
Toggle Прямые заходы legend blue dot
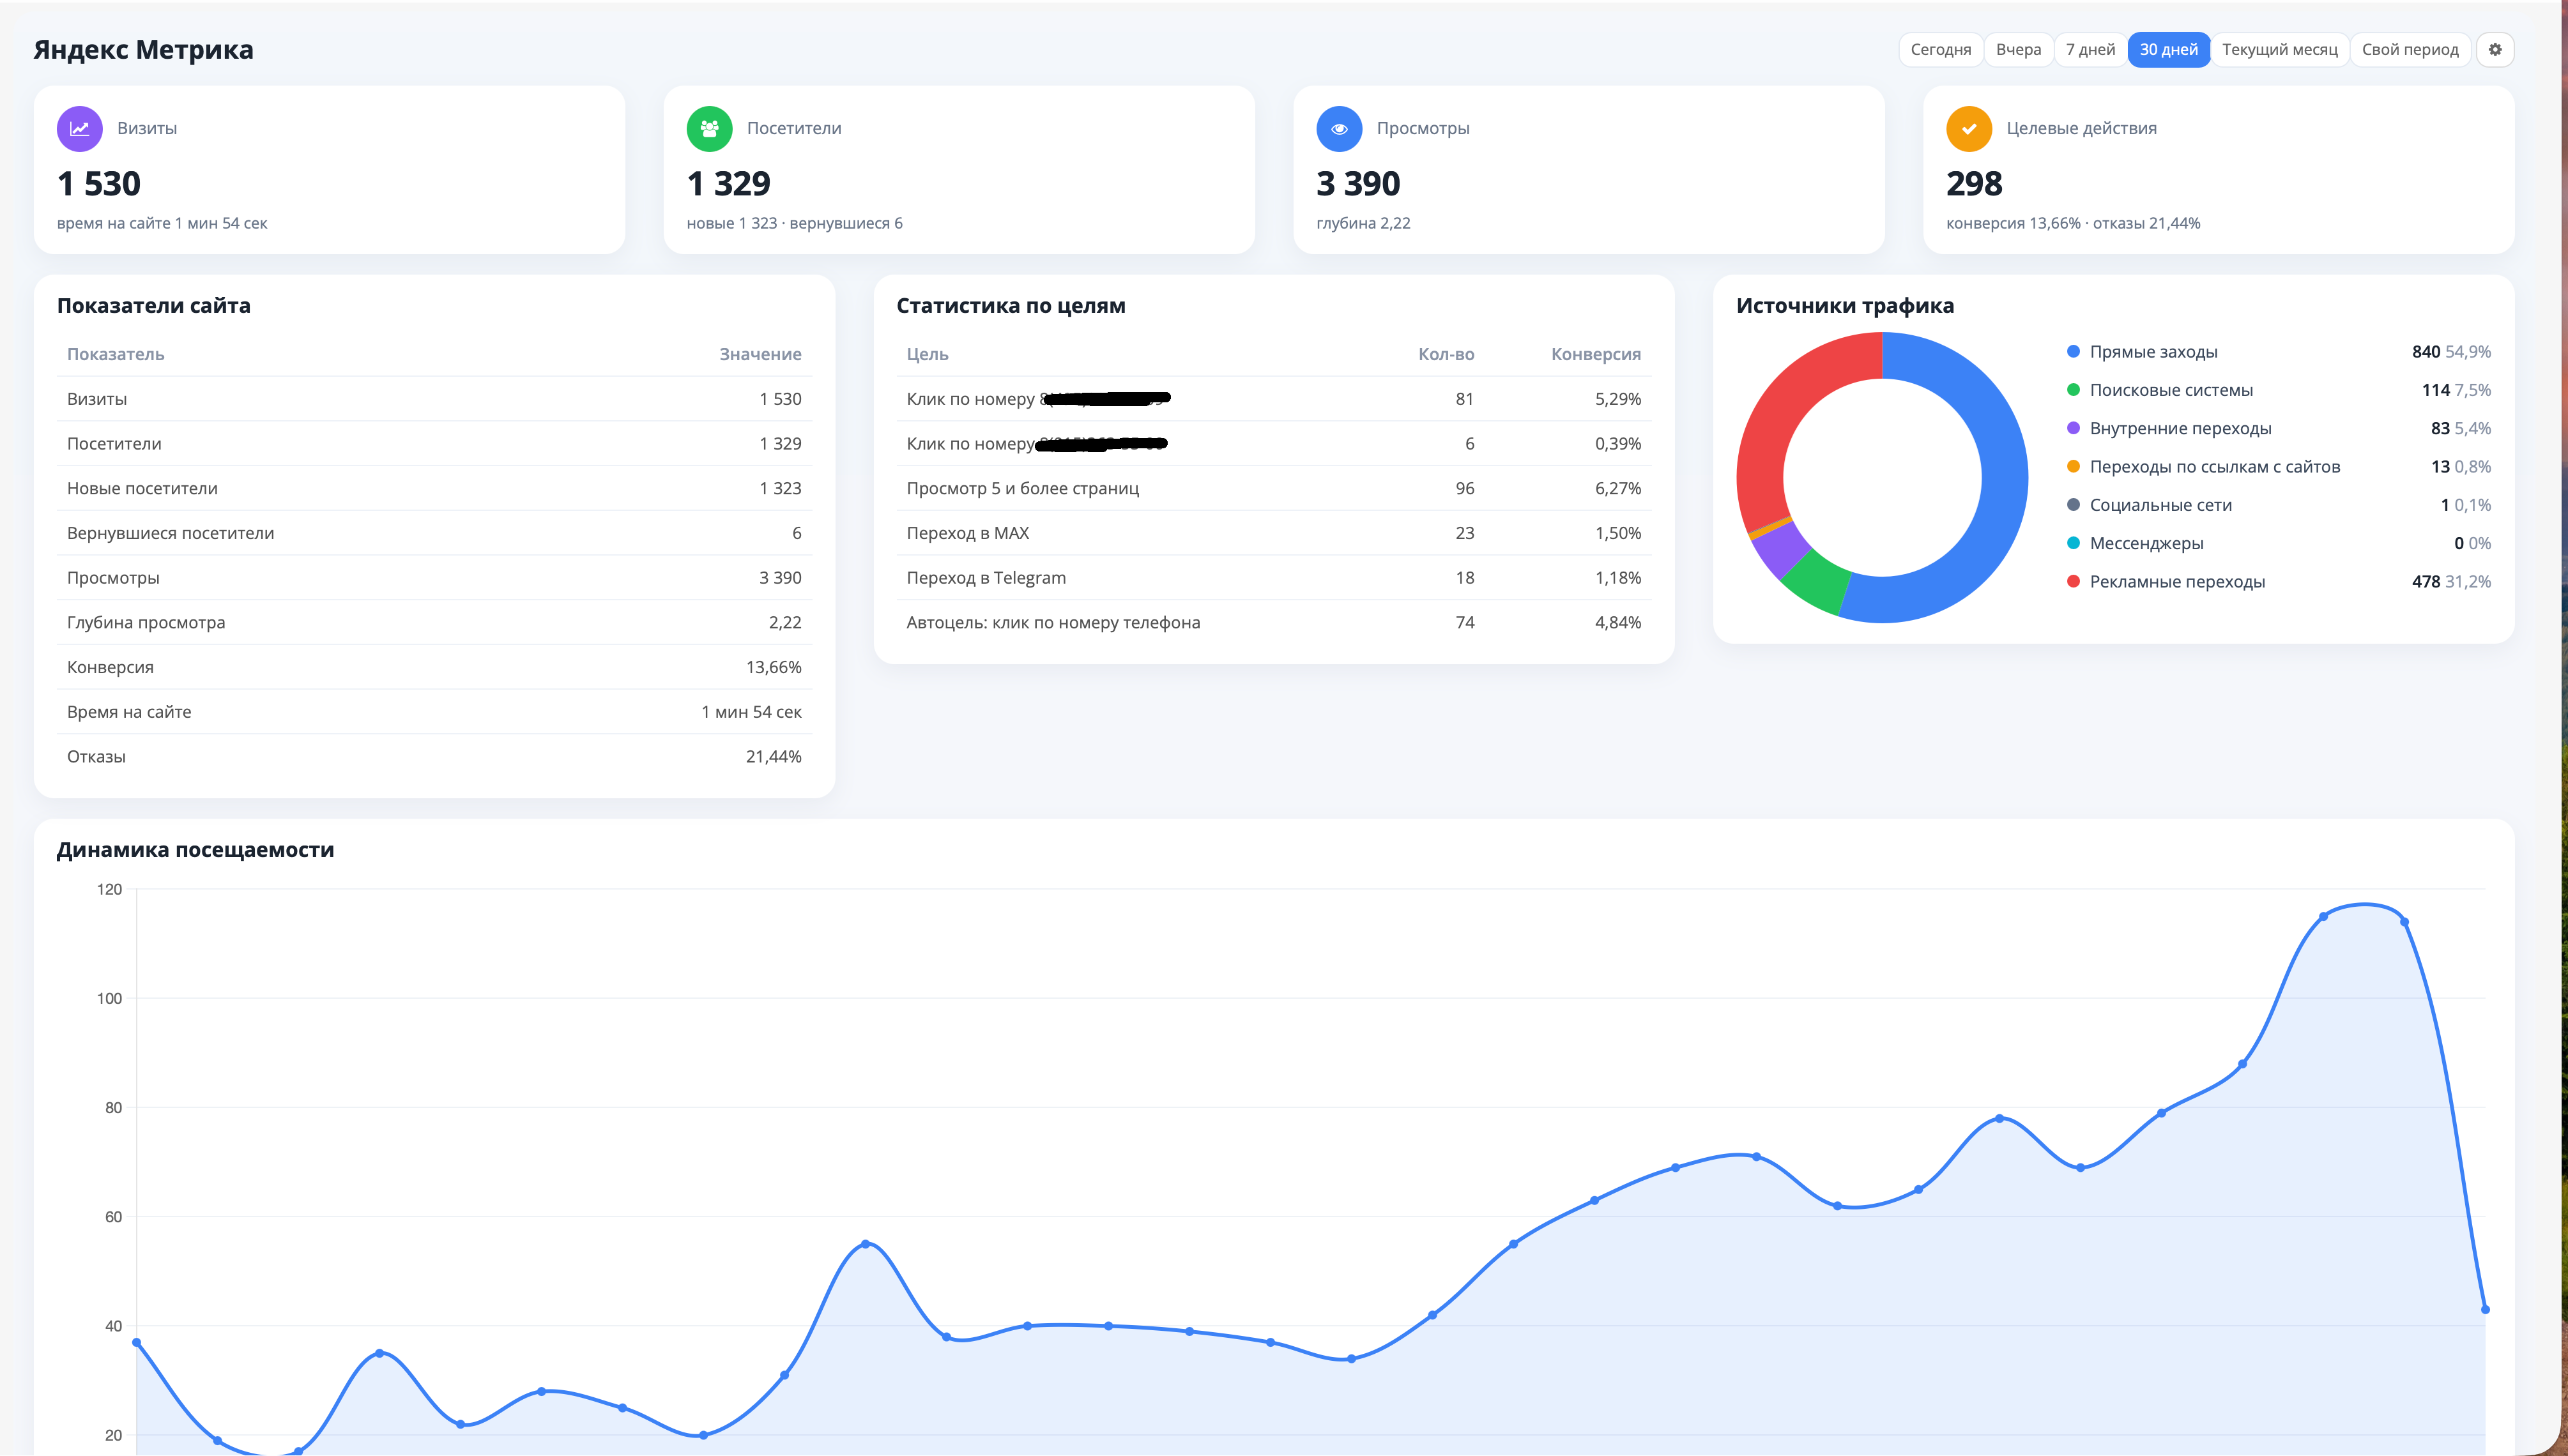tap(2073, 352)
